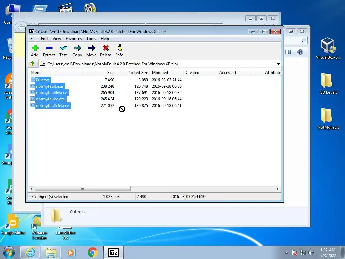Viewport: 345px width, 259px height.
Task: Open Windows Explorer from the taskbar
Action: (x=51, y=252)
